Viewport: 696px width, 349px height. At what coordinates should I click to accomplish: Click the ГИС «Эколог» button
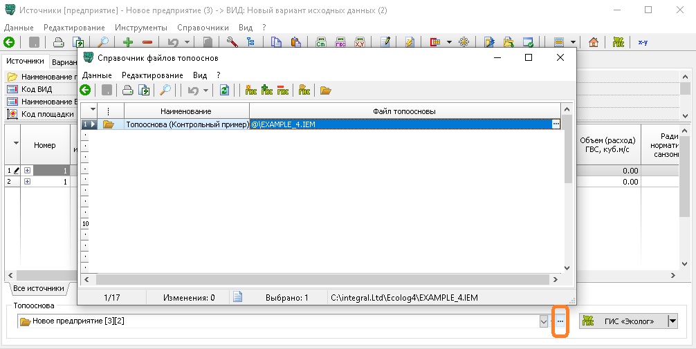point(621,321)
